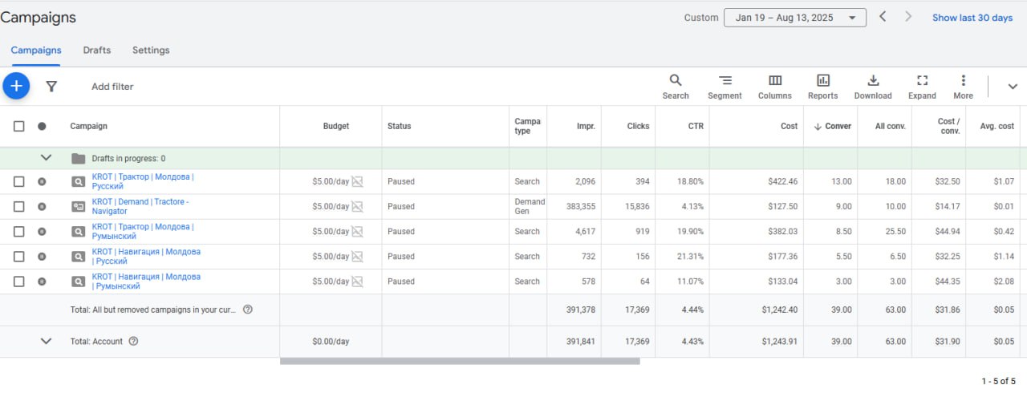Image resolution: width=1027 pixels, height=397 pixels.
Task: Tick the select-all checkbox in the header
Action: [x=19, y=126]
